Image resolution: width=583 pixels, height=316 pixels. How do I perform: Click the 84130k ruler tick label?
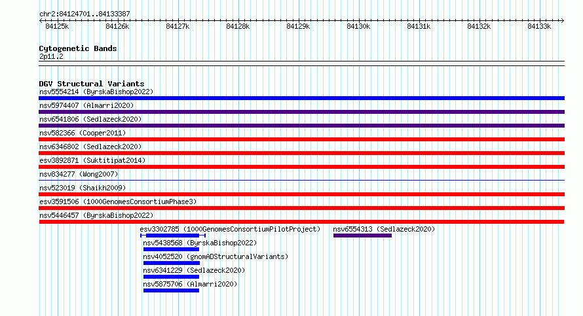click(x=358, y=27)
